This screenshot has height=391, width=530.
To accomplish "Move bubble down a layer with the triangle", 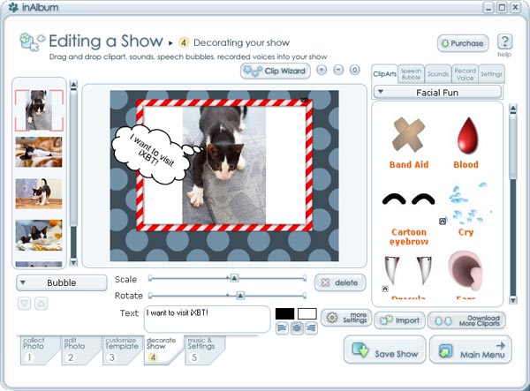I will tap(25, 304).
